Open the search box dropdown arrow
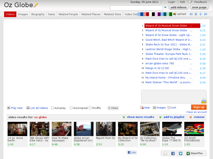 165,8
